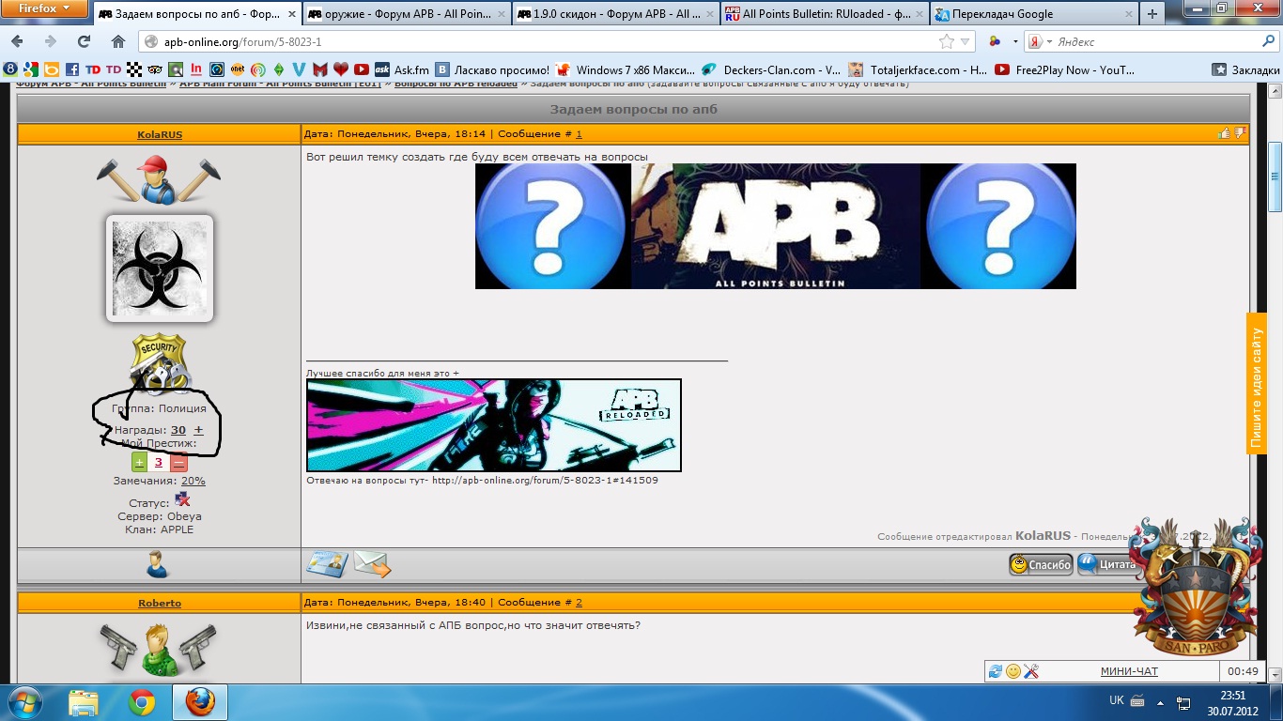The height and width of the screenshot is (721, 1283).
Task: Open KolaRUS profile card icon
Action: (326, 564)
